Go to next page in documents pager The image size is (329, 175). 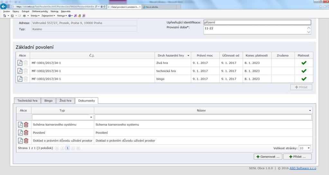(x=73, y=148)
